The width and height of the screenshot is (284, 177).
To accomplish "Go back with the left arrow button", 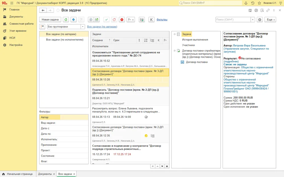I will pyautogui.click(x=43, y=10).
